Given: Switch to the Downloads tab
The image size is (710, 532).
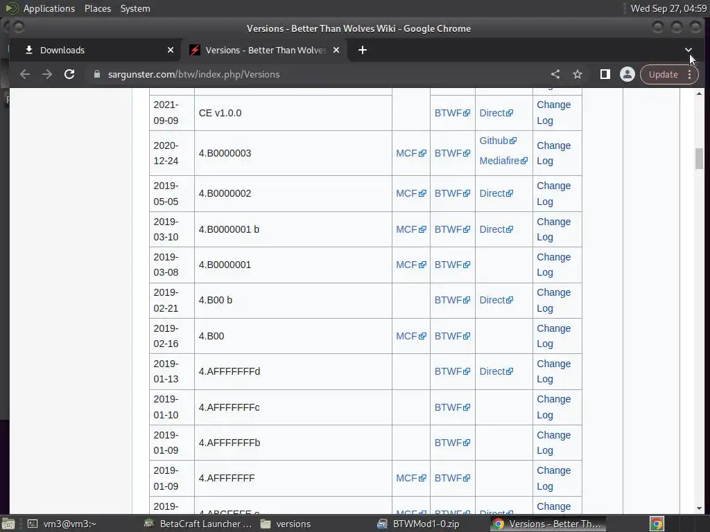Looking at the screenshot, I should [94, 50].
